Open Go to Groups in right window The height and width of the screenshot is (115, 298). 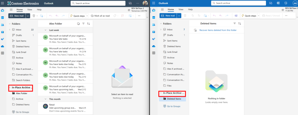[172, 106]
